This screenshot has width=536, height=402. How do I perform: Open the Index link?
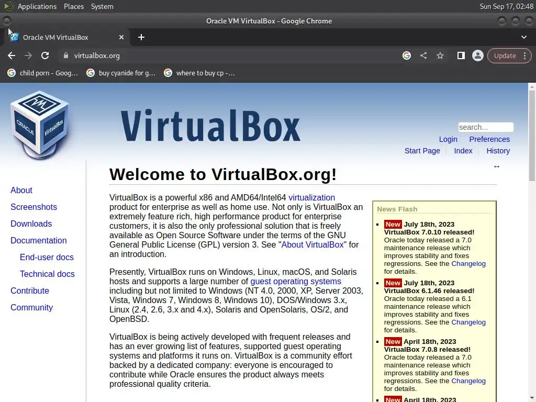point(463,151)
